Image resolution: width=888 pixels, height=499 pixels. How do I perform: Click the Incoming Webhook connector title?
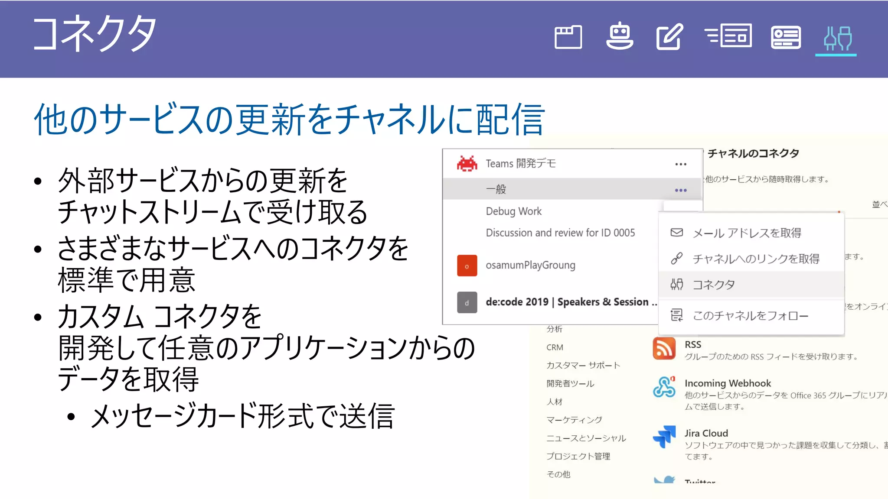pyautogui.click(x=728, y=383)
